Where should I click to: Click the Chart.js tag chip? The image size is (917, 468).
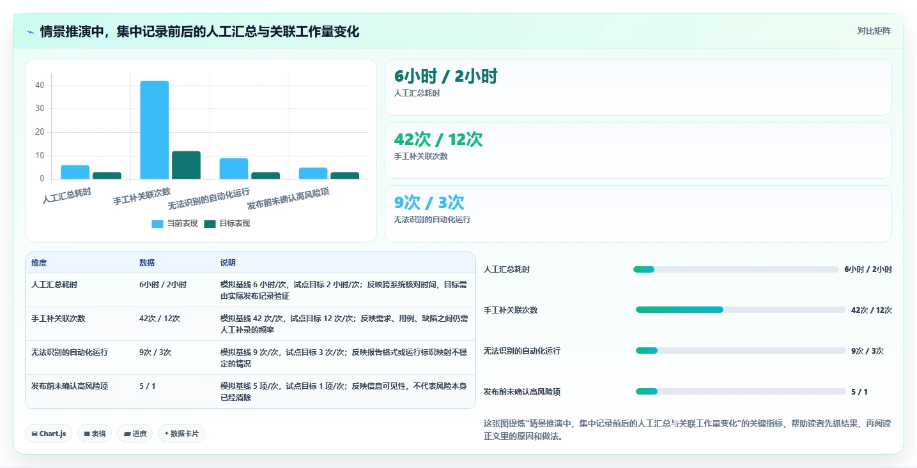(x=49, y=434)
